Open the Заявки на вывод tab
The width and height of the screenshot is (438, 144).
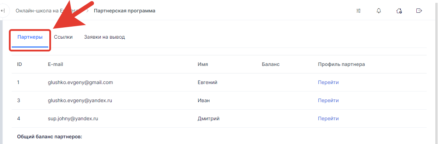(104, 37)
